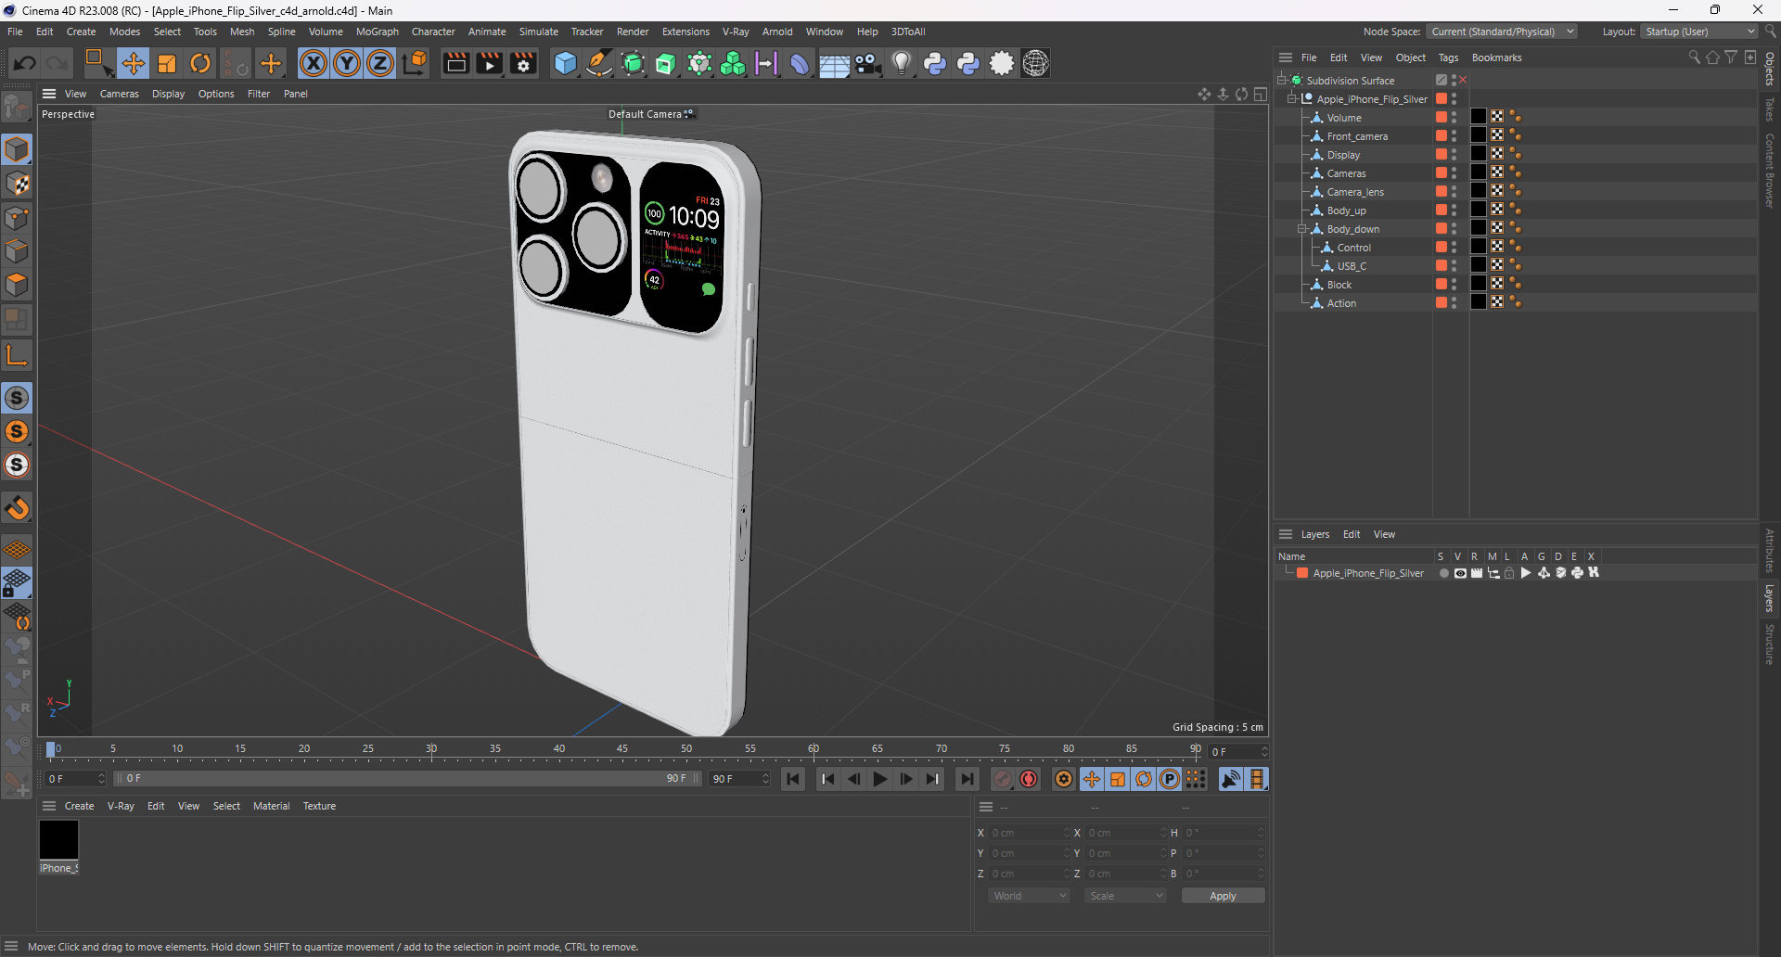Switch to Texture mode checkered icon
This screenshot has height=957, width=1781.
[17, 184]
